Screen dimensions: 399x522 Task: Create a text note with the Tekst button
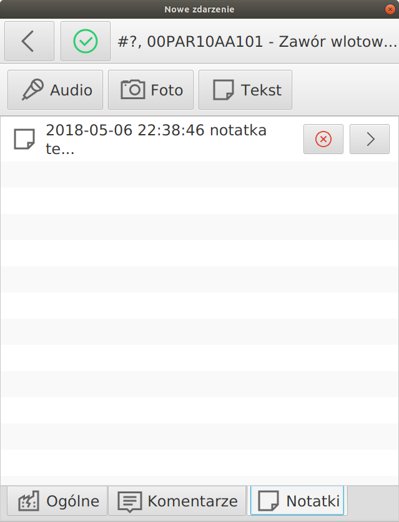(x=245, y=89)
